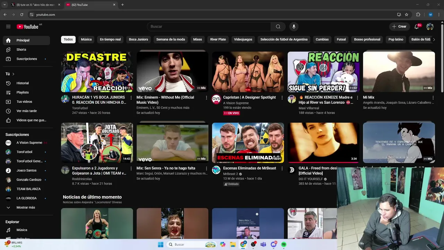The image size is (444, 250).
Task: Open Ver más tarde list
Action: (x=26, y=111)
